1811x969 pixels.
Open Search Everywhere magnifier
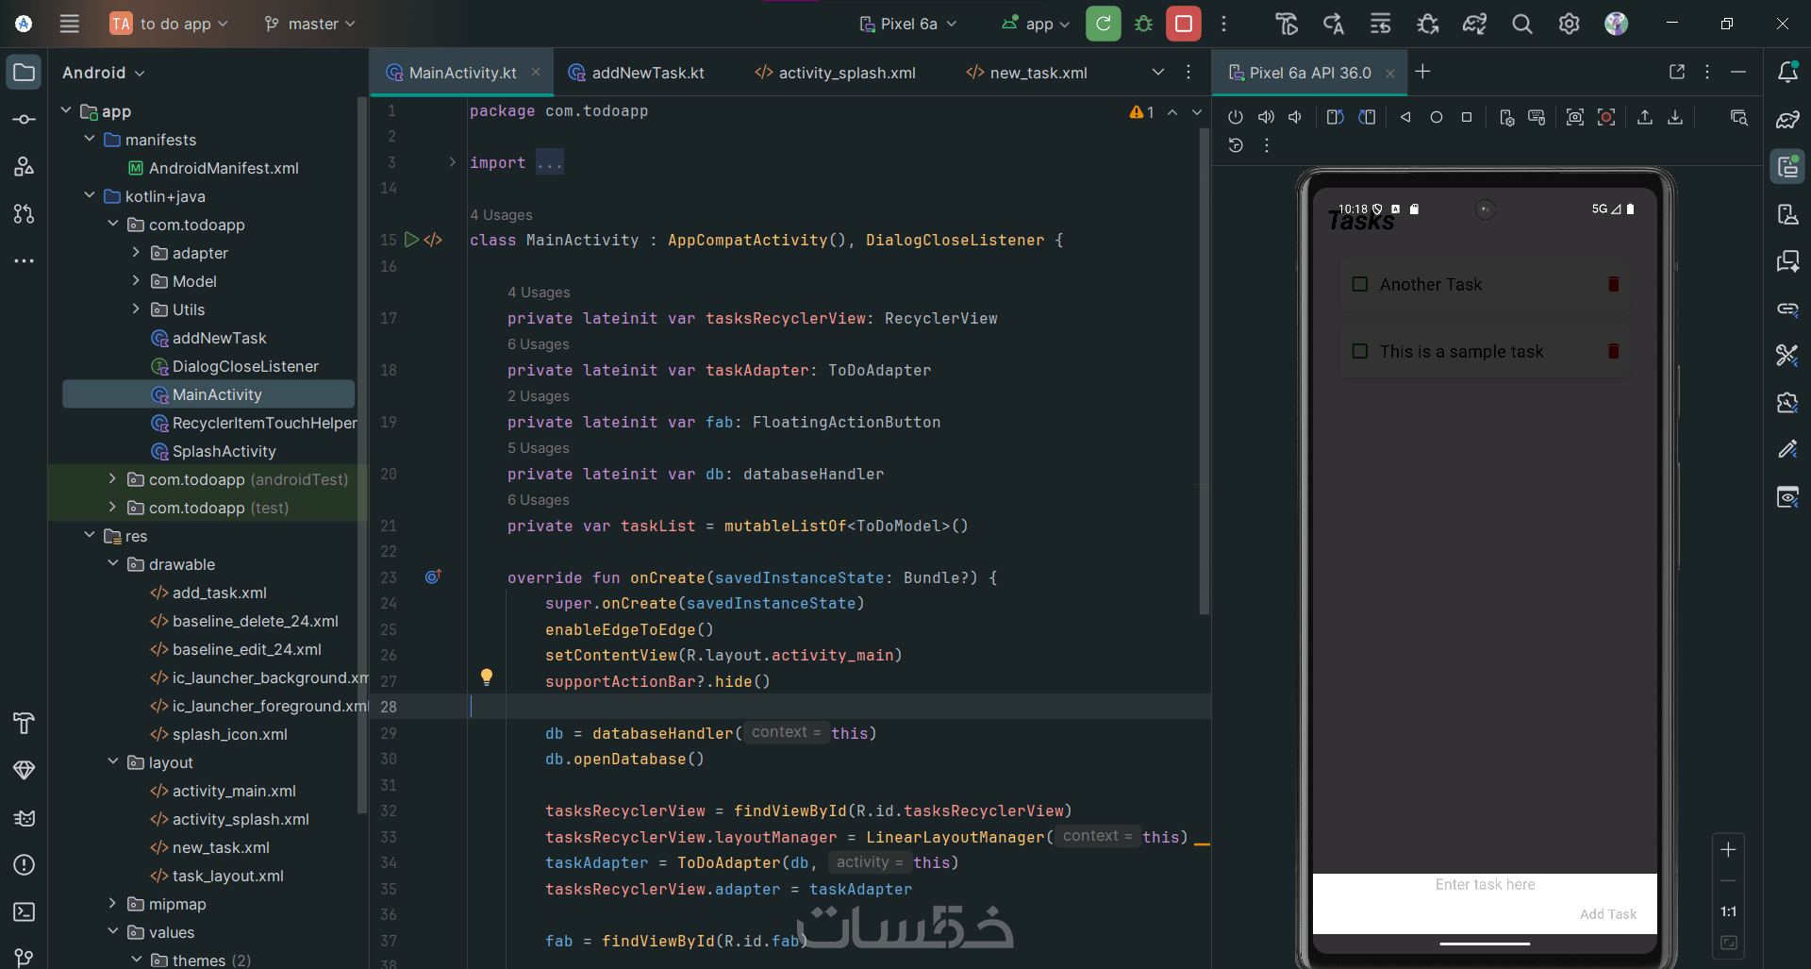tap(1521, 24)
